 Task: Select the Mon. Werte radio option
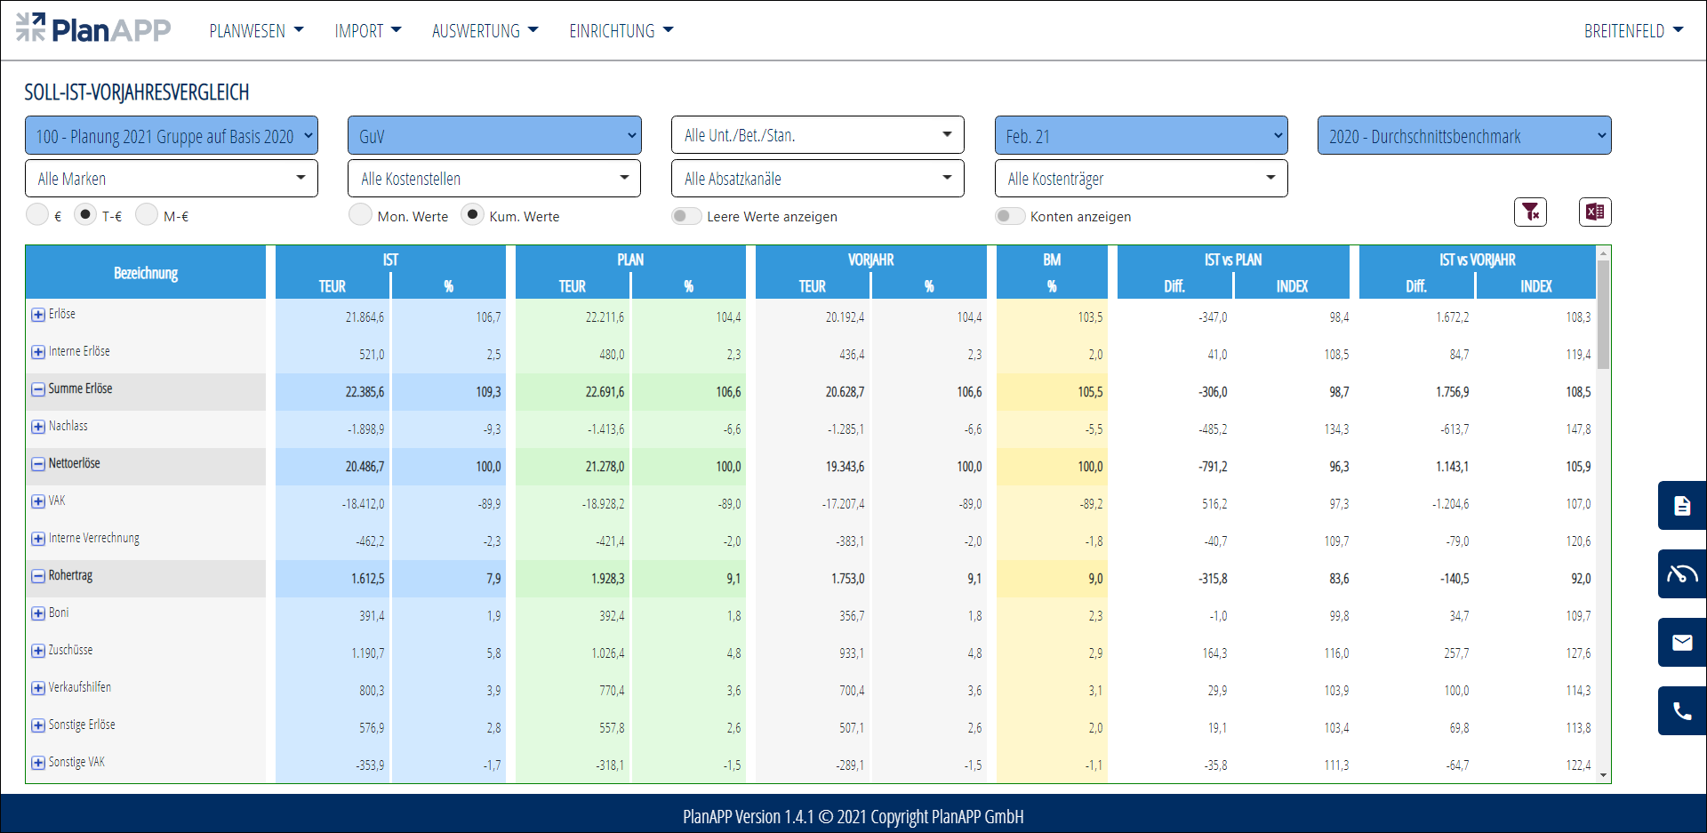[x=360, y=215]
